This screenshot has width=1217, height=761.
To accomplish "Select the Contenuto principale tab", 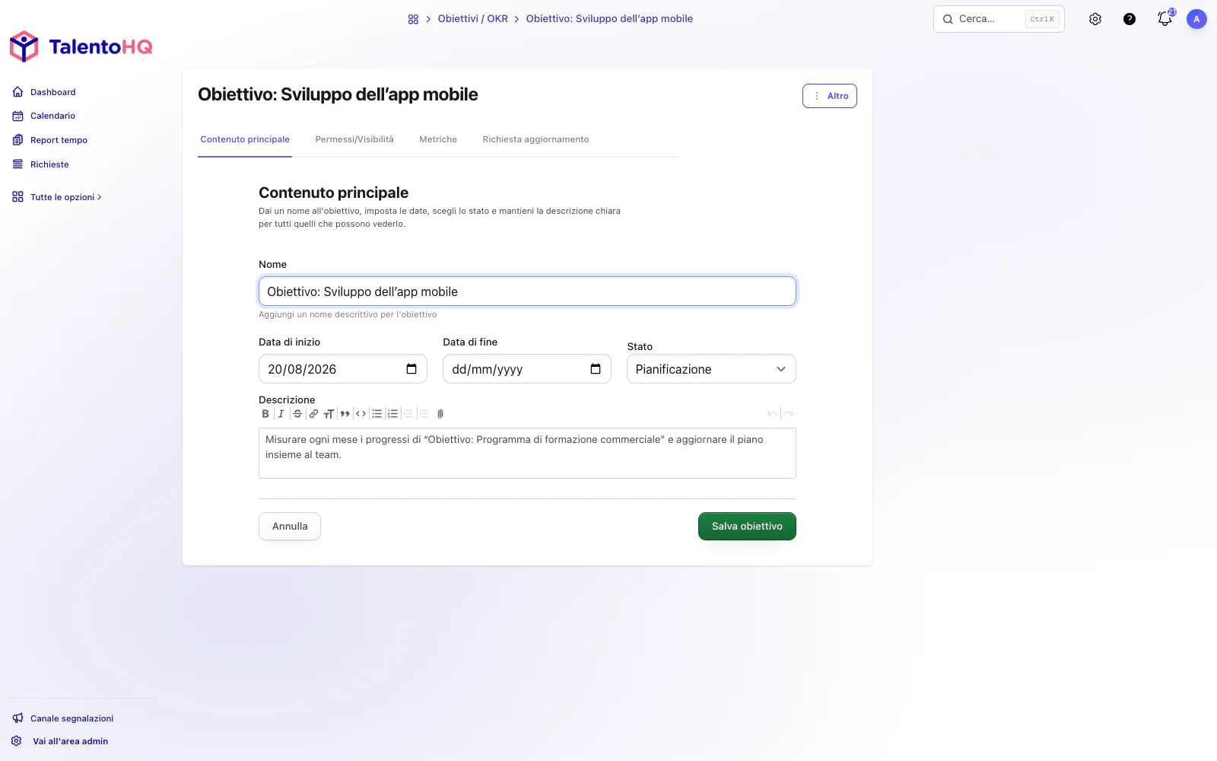I will pos(245,139).
